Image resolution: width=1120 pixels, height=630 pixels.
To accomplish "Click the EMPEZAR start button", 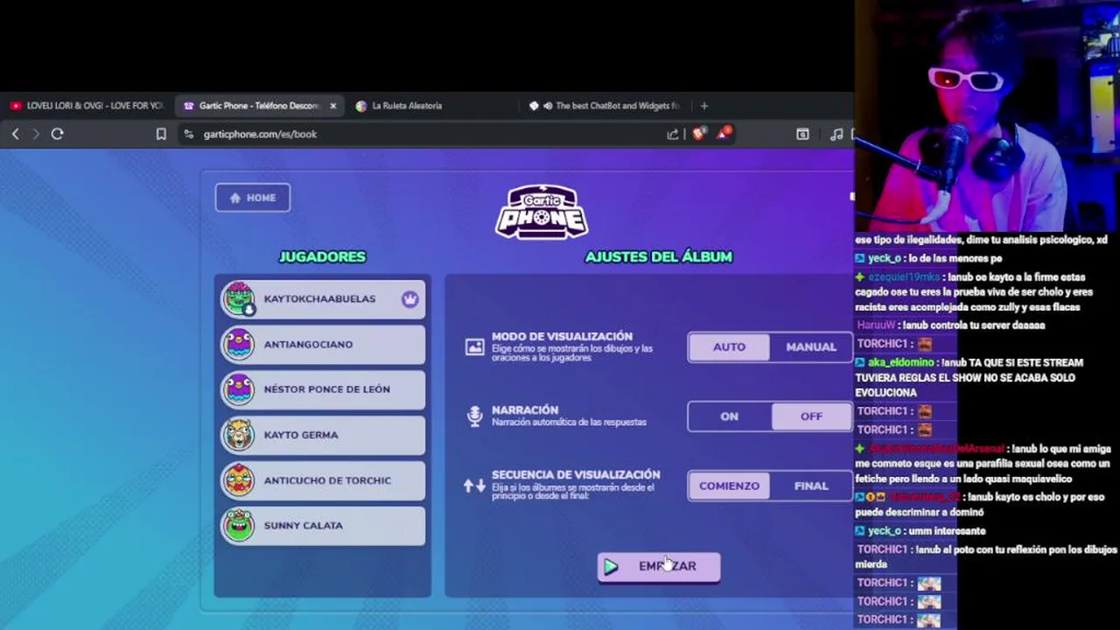I will [659, 567].
